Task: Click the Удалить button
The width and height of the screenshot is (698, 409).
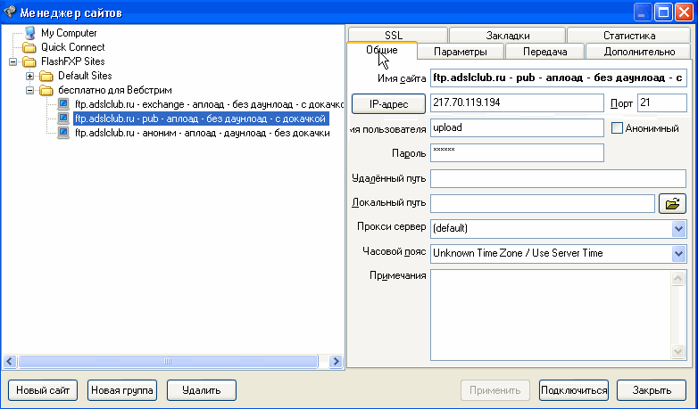Action: point(201,390)
